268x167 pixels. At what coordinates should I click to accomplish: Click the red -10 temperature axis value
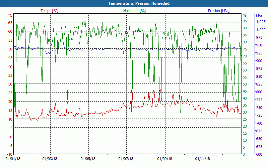tap(10, 154)
